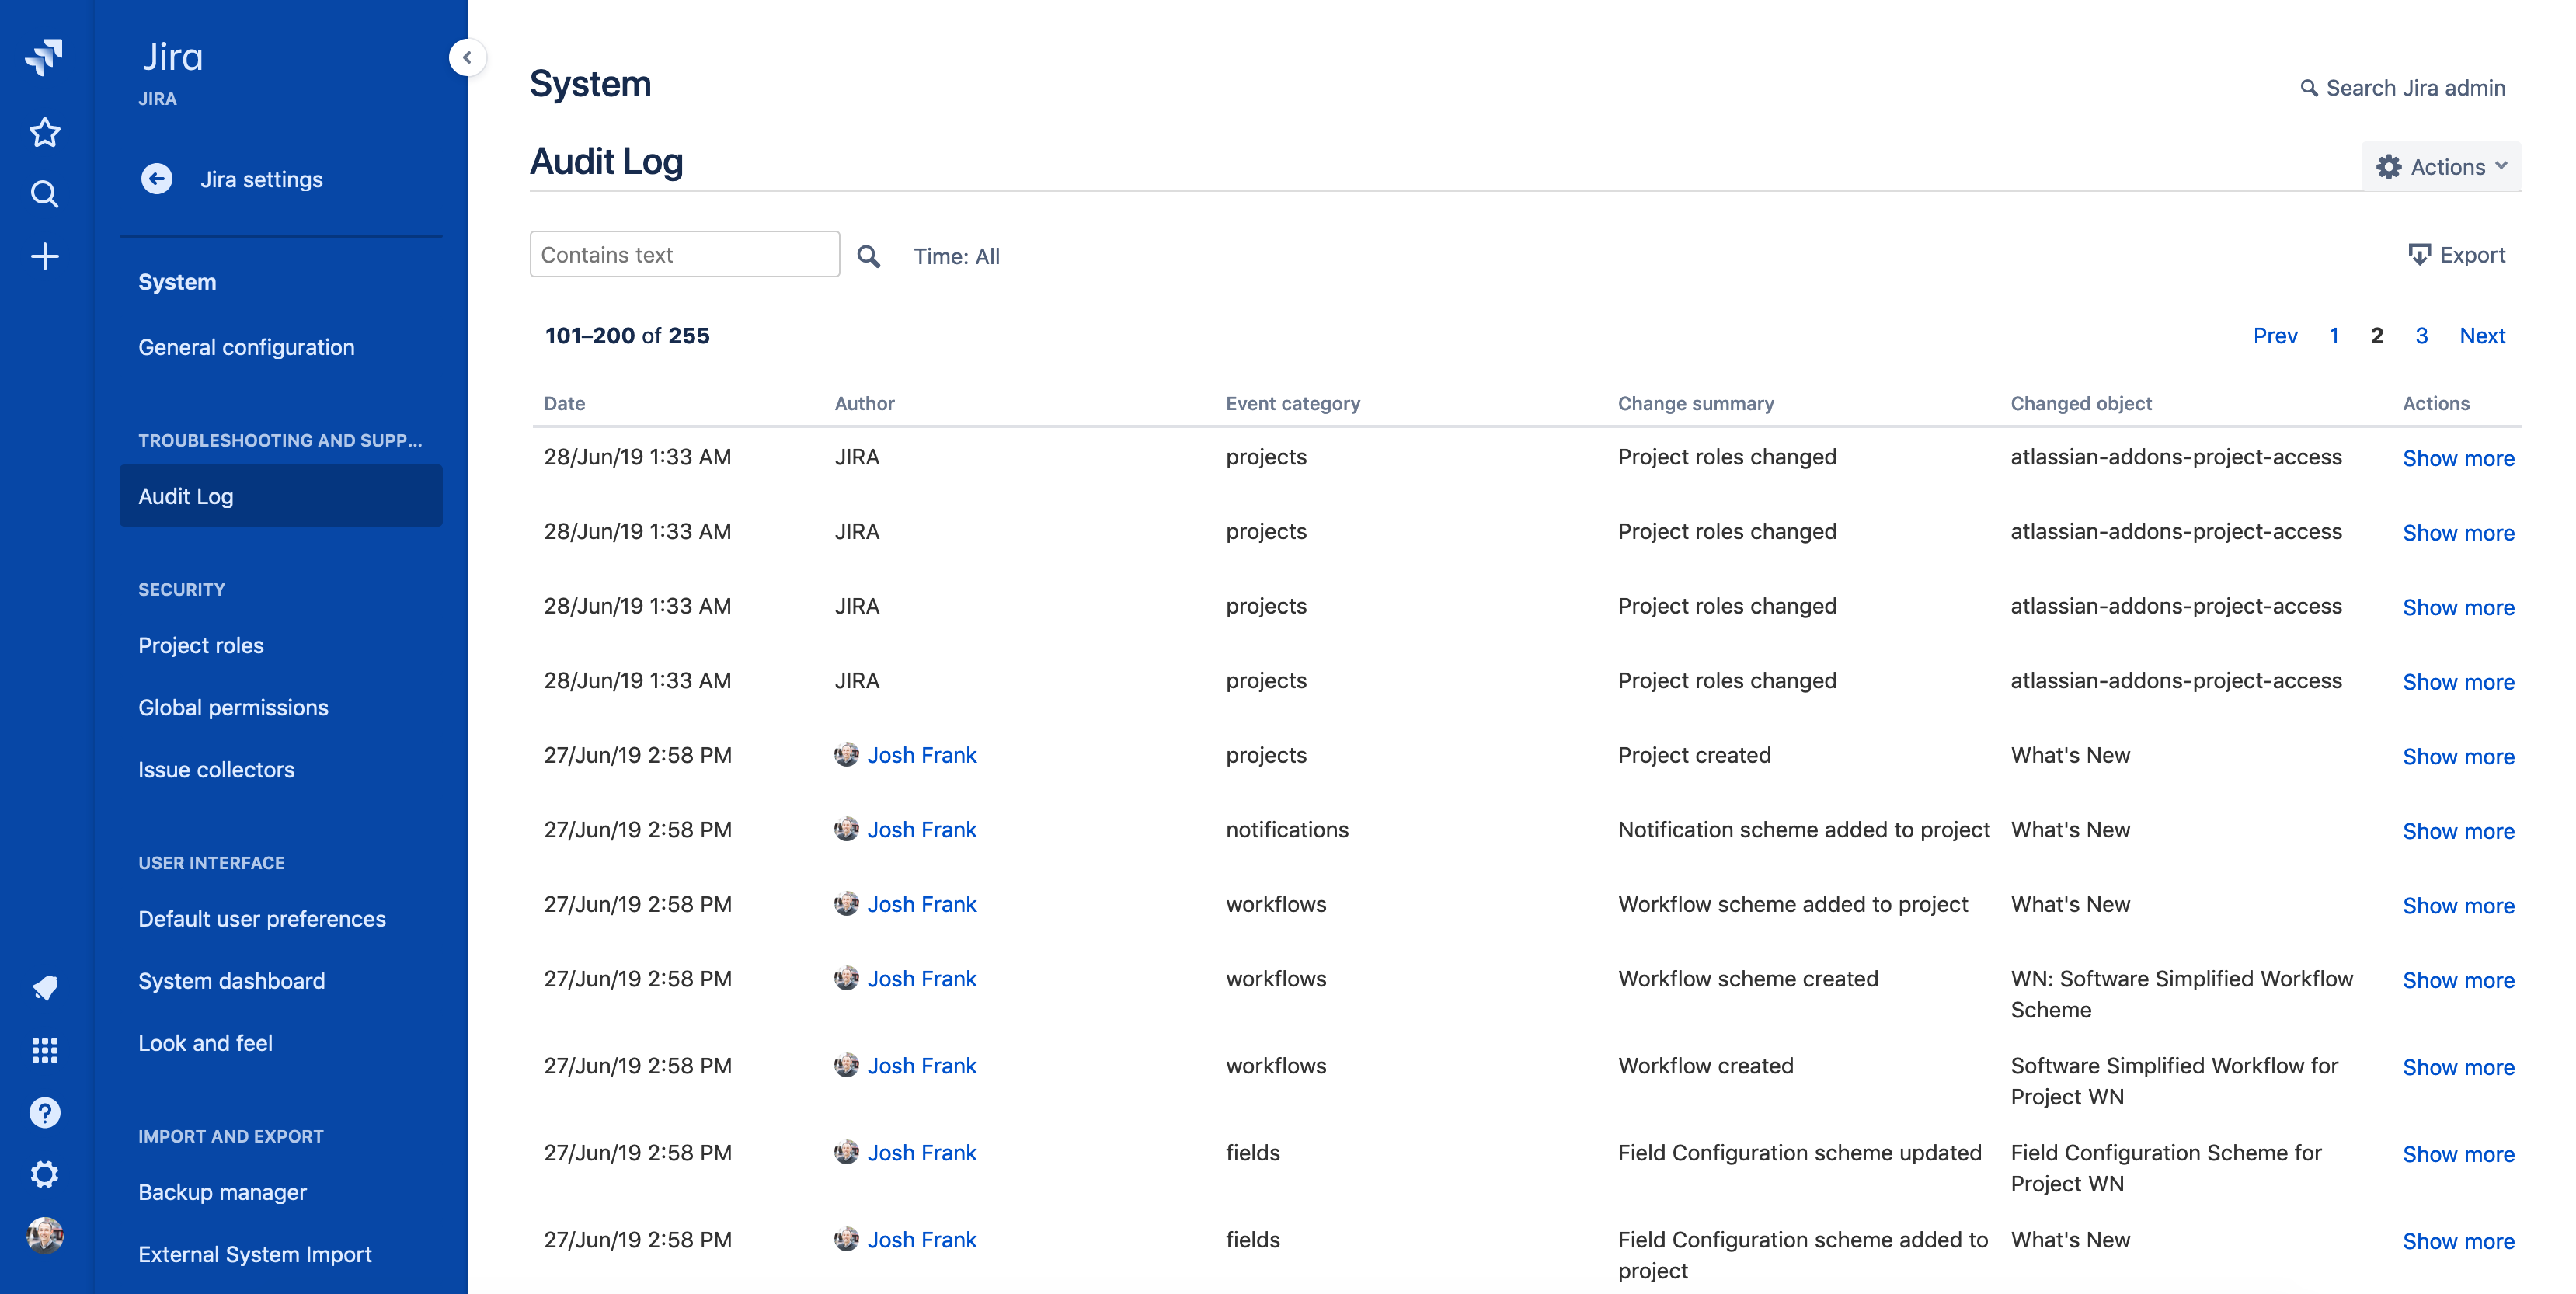Click the search magnifier icon
The width and height of the screenshot is (2576, 1294).
[869, 256]
